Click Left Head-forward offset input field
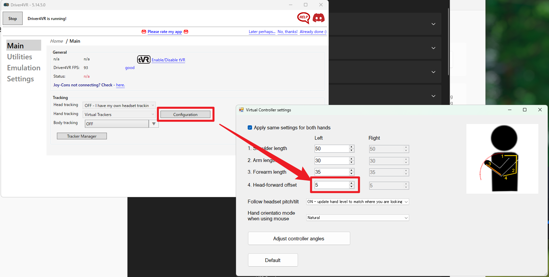The width and height of the screenshot is (549, 277). (332, 185)
